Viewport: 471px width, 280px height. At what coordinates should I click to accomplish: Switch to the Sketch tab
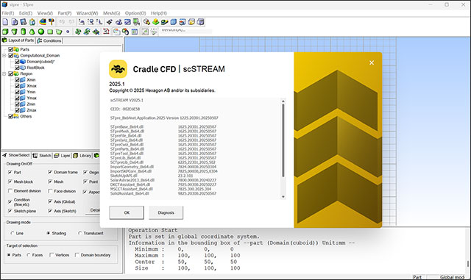click(42, 156)
